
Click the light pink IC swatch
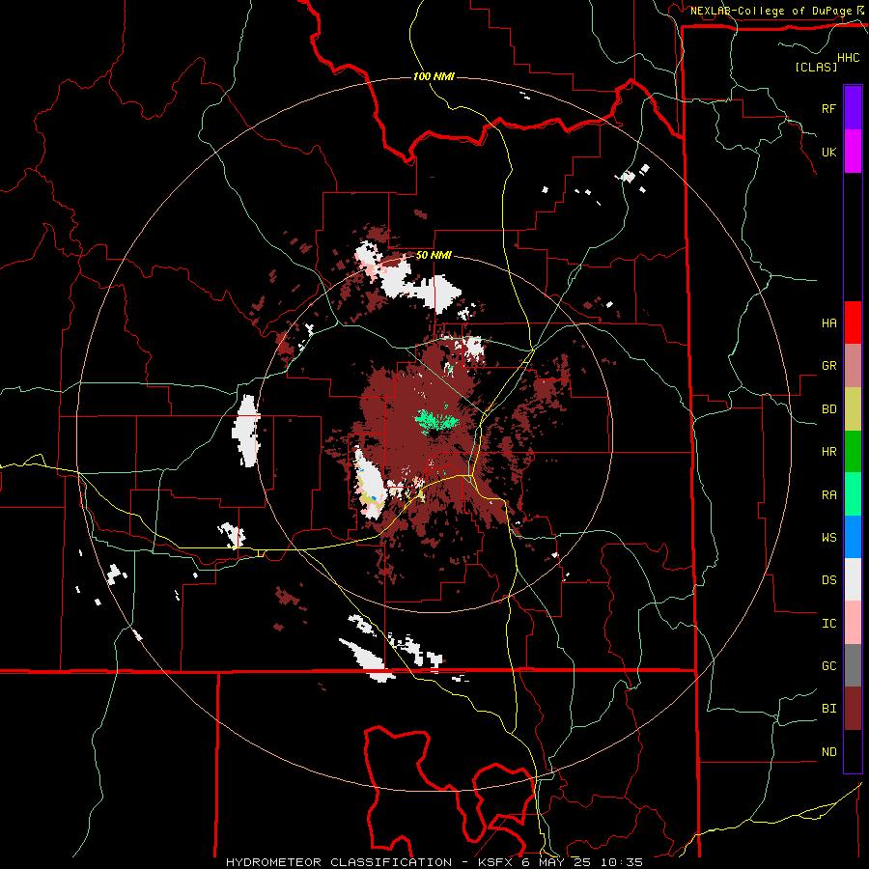point(853,623)
